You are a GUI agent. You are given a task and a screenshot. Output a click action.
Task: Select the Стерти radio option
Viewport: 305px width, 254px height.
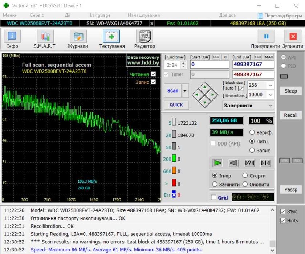[245, 176]
